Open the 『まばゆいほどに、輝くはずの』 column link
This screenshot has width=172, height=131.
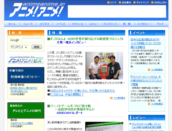(23, 90)
